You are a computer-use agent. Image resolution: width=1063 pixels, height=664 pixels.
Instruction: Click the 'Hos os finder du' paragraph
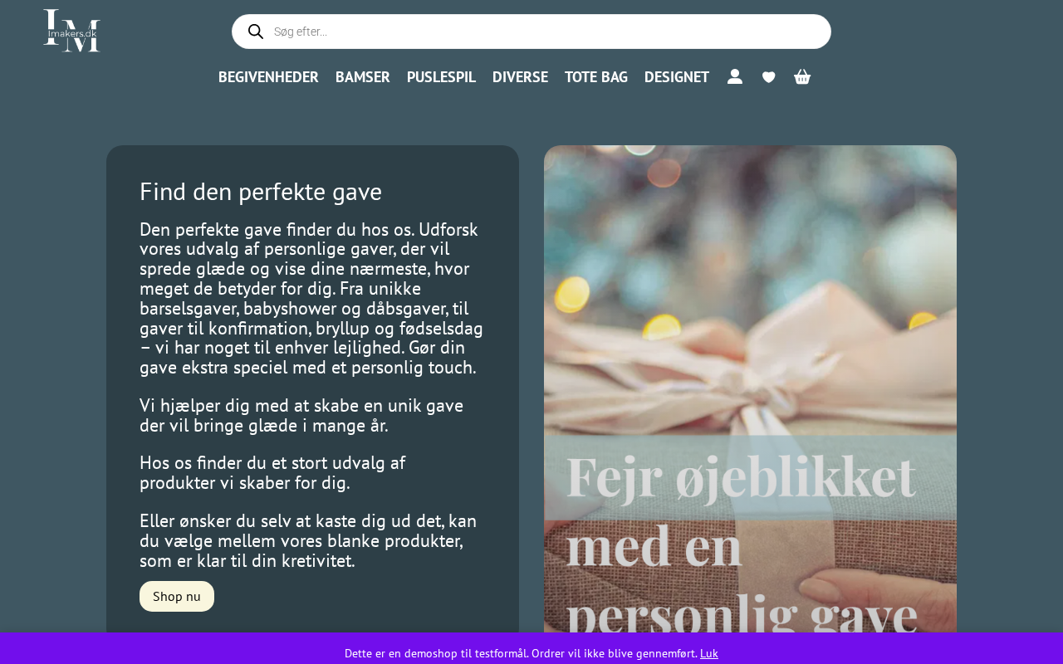[272, 473]
